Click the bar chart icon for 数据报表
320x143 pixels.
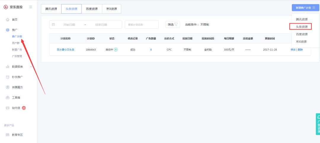click(x=7, y=66)
